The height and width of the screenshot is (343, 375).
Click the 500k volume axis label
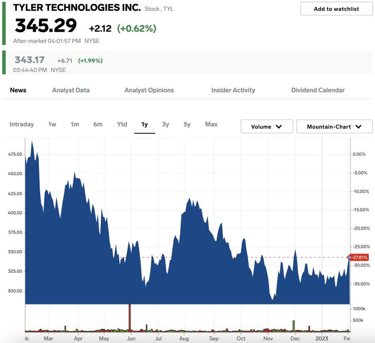(x=358, y=321)
